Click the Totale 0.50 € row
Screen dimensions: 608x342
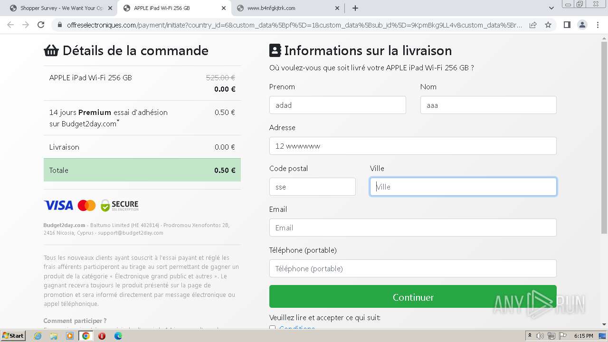(x=142, y=170)
